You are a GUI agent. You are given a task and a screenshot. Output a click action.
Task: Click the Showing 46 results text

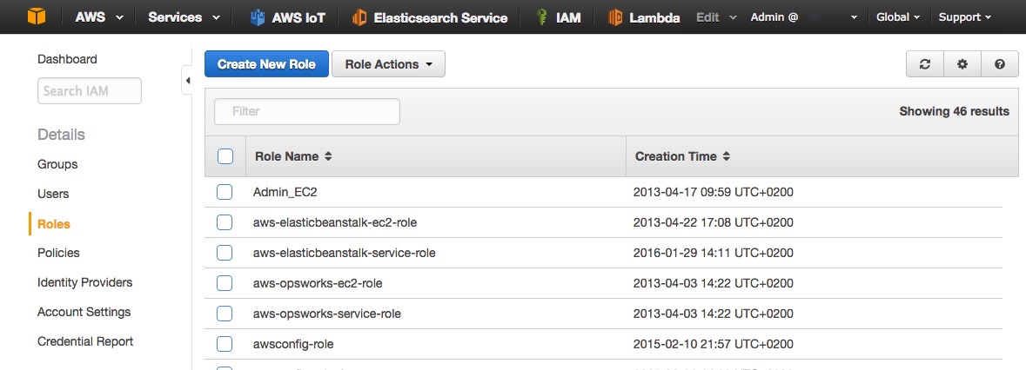coord(954,111)
